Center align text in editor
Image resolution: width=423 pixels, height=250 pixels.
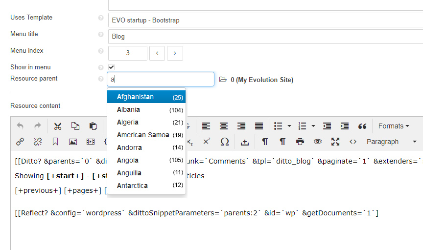(224, 126)
